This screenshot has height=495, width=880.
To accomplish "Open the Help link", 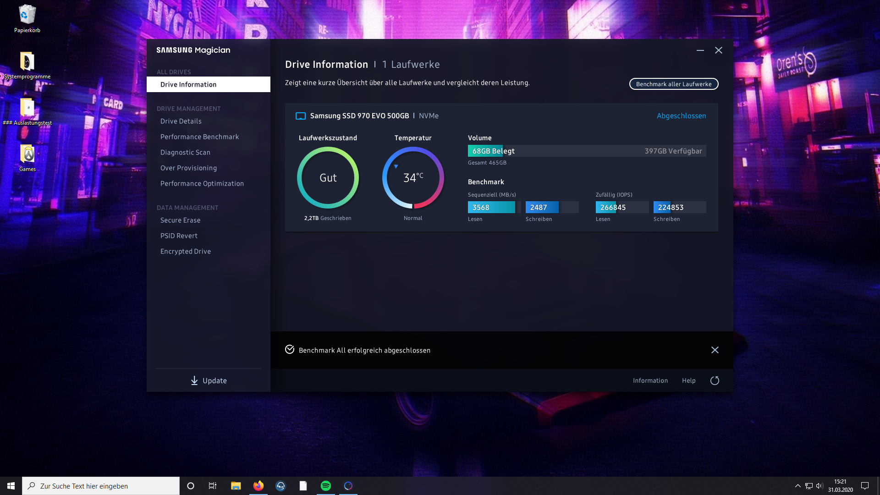I will [x=688, y=380].
